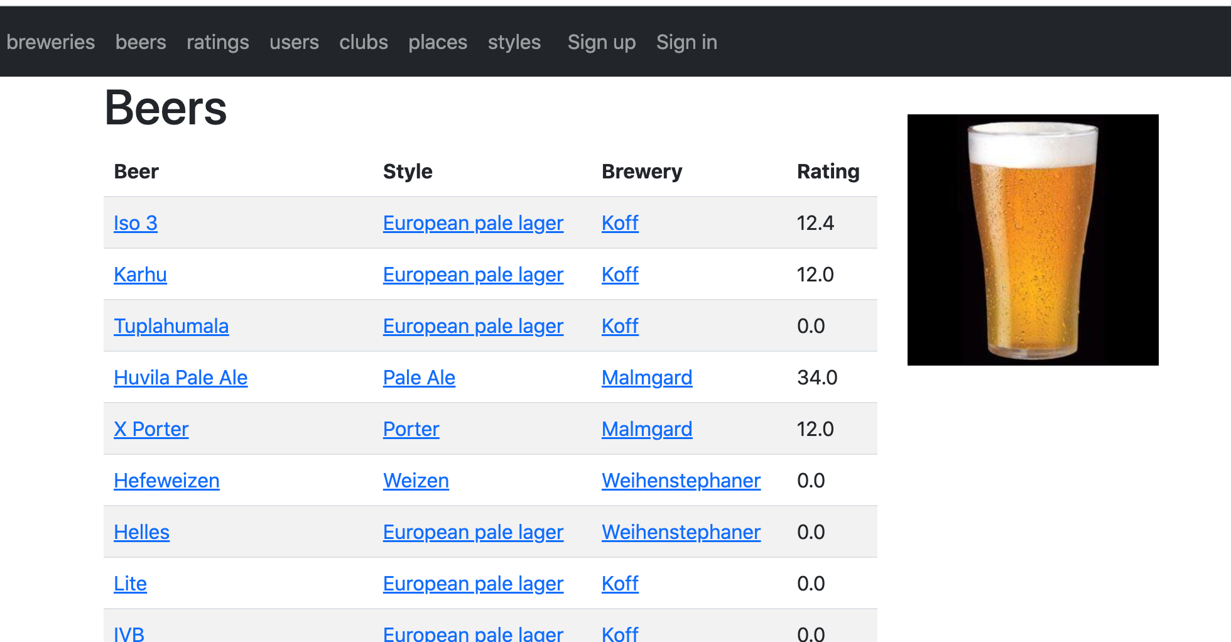The image size is (1231, 642).
Task: Click the beer glass image
Action: tap(1033, 240)
